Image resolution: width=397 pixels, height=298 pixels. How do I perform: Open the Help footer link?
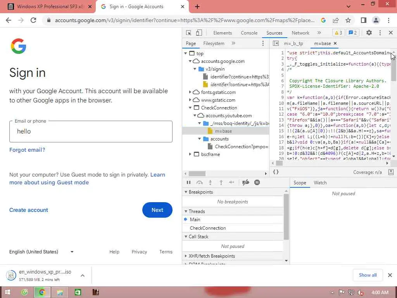pos(114,252)
